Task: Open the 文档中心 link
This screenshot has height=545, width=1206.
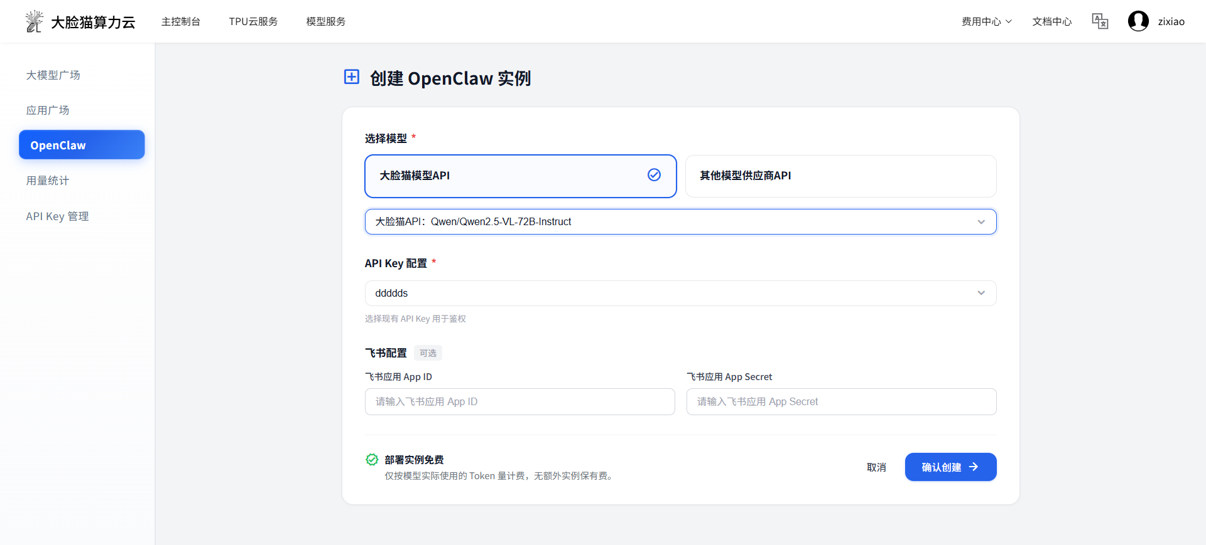Action: point(1051,21)
